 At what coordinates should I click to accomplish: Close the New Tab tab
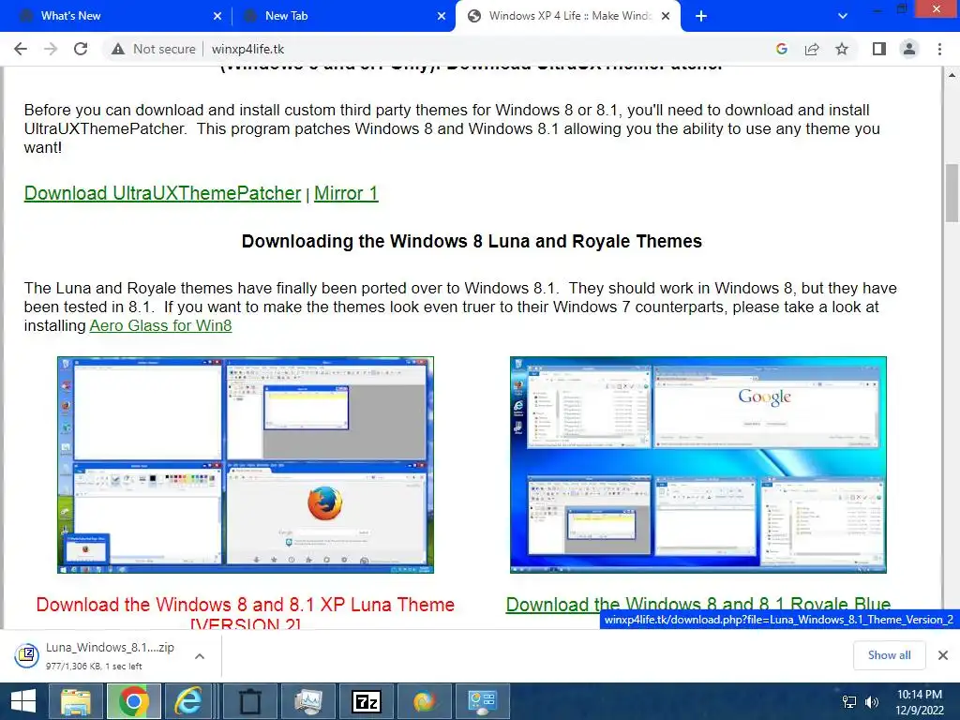click(442, 16)
